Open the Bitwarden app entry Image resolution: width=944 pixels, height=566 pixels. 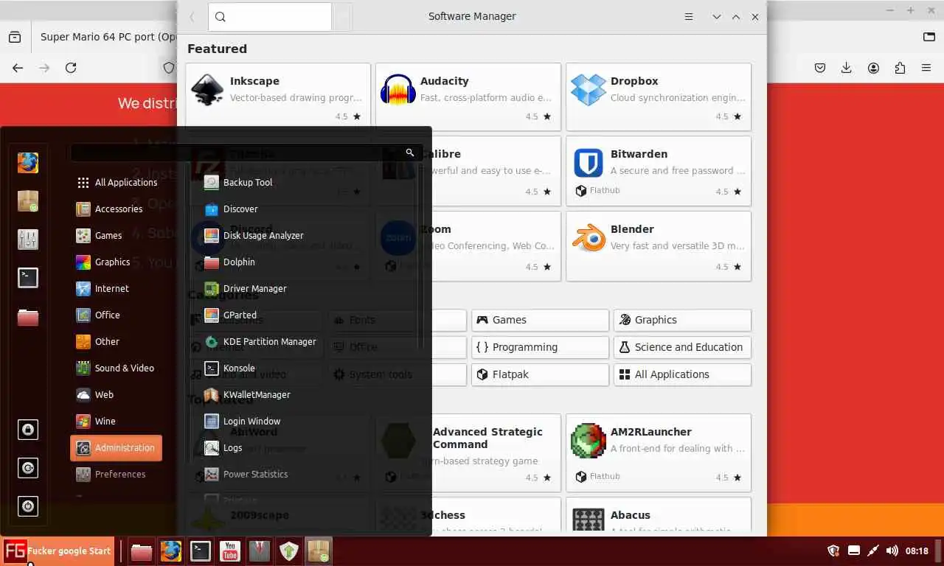tap(659, 171)
